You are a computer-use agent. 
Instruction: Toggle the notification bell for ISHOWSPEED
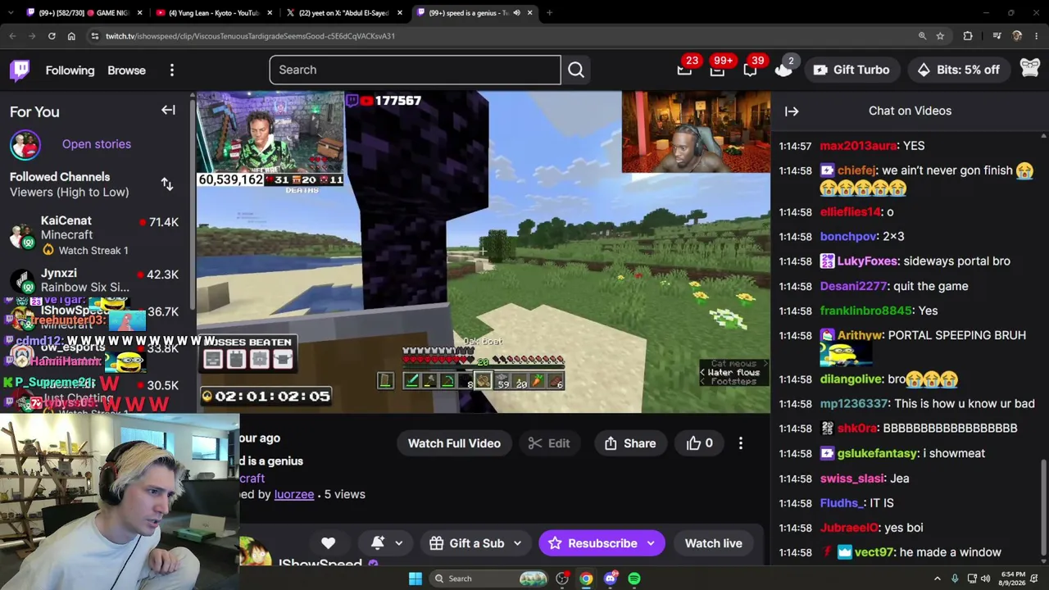pyautogui.click(x=378, y=543)
